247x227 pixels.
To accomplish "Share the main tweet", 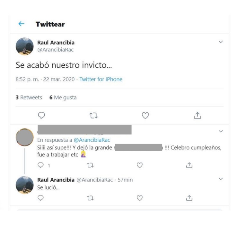I will (x=197, y=115).
